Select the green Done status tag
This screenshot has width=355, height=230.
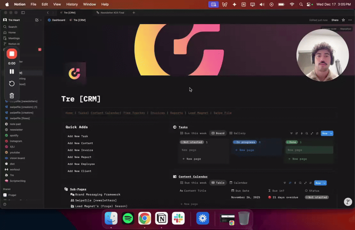coord(292,142)
